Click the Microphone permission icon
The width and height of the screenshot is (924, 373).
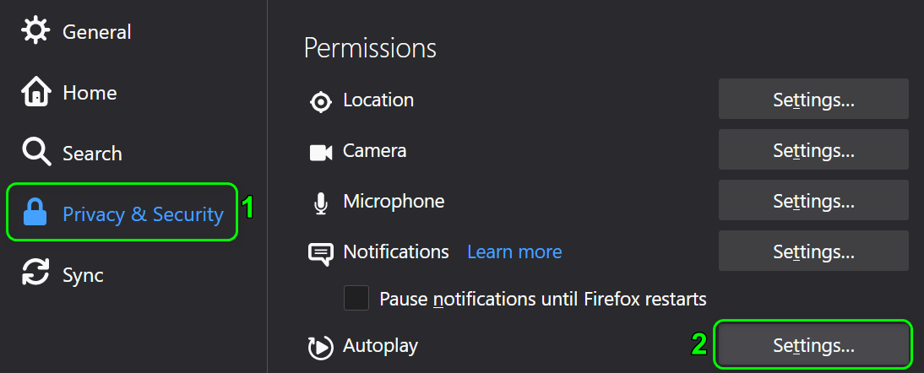click(x=321, y=203)
